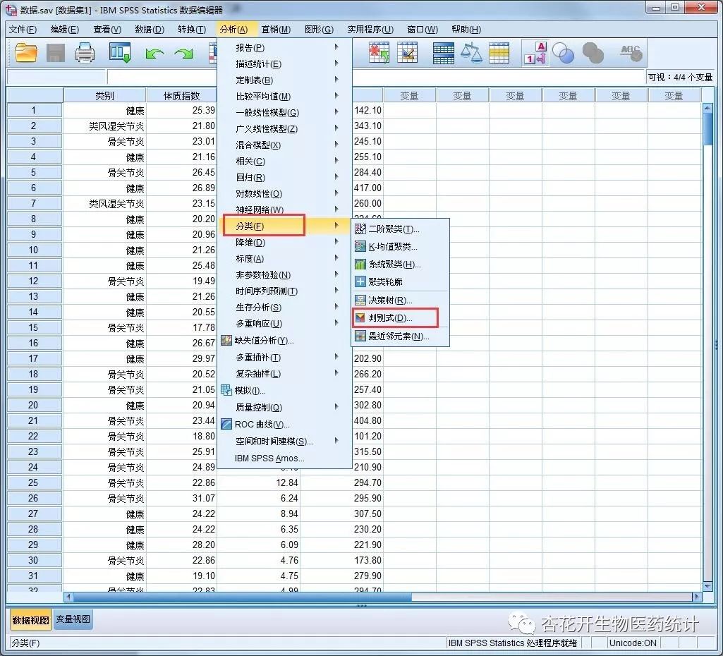Viewport: 723px width, 656px height.
Task: Click the Insert Variable toolbar icon
Action: 407,53
